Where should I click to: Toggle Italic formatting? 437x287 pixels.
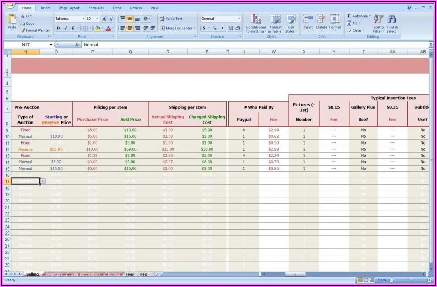[x=65, y=28]
